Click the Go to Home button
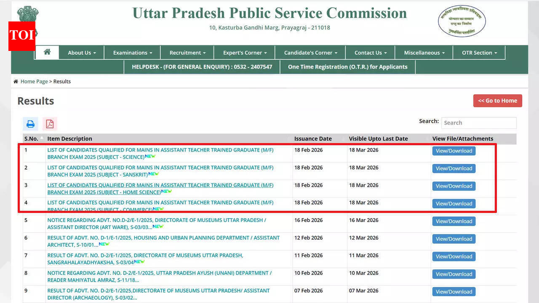539x303 pixels. (497, 101)
